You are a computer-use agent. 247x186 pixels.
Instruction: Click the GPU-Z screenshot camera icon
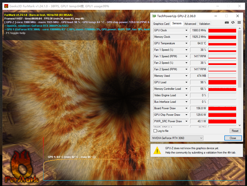point(226,23)
